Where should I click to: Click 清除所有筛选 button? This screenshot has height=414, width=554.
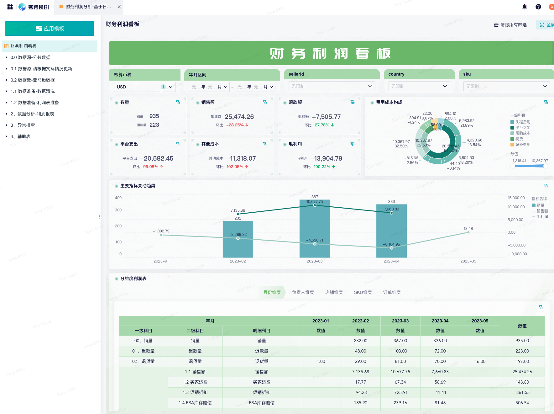(x=510, y=25)
